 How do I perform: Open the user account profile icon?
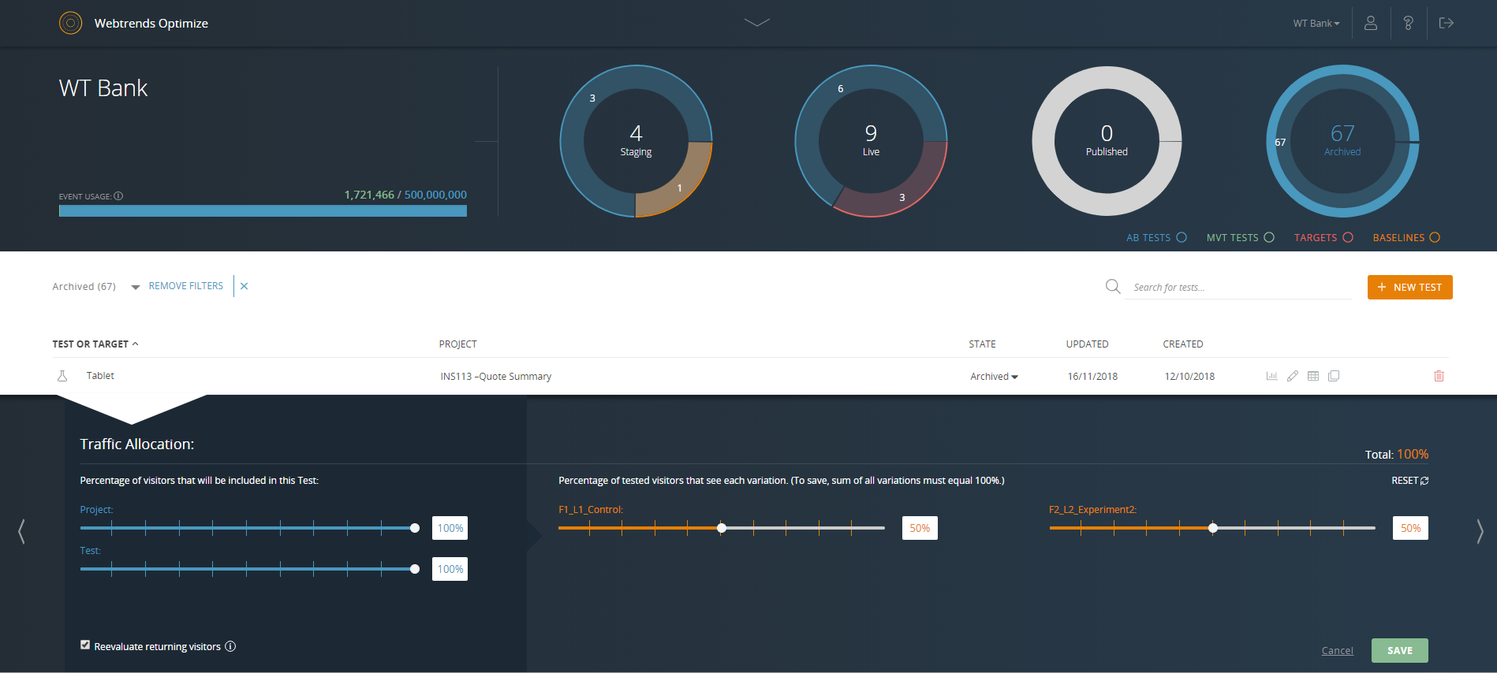tap(1371, 23)
